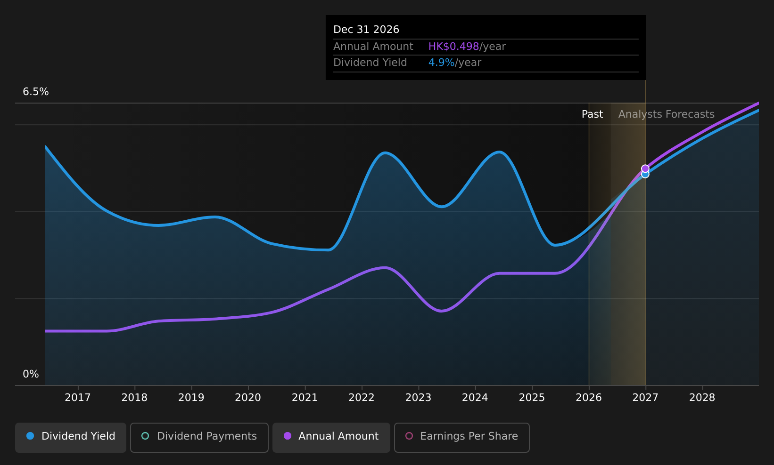This screenshot has width=774, height=465.
Task: Click the 2024 x-axis label
Action: click(475, 398)
